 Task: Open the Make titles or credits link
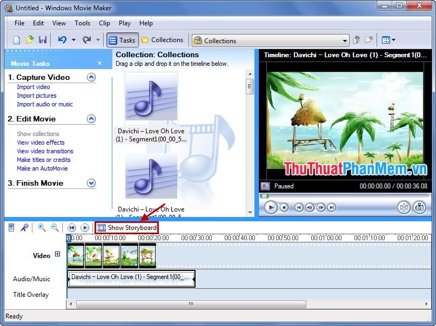[x=44, y=160]
